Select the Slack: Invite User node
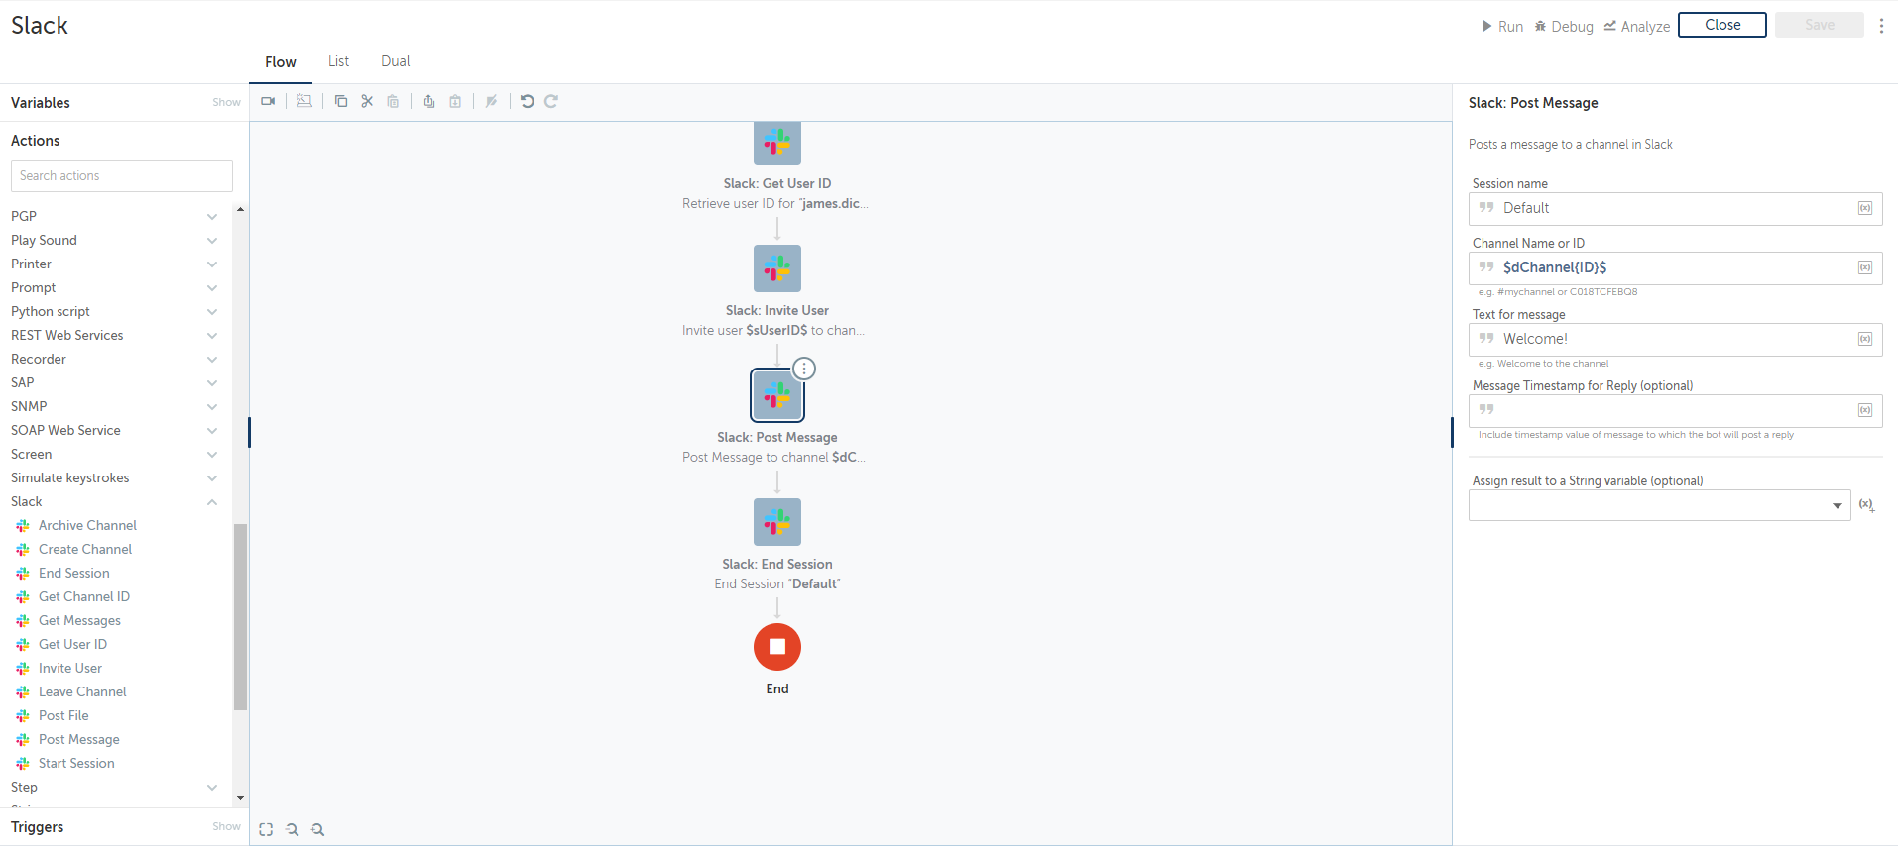 [777, 268]
